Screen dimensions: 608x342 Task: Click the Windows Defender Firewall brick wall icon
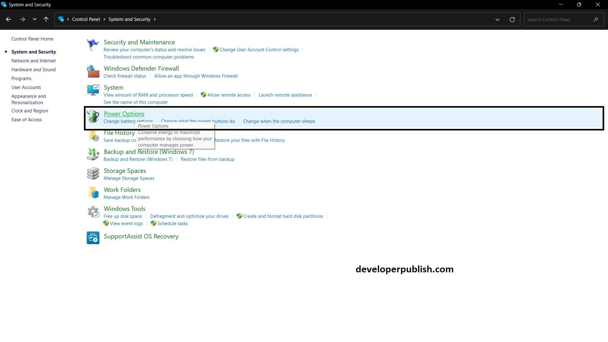(x=92, y=71)
